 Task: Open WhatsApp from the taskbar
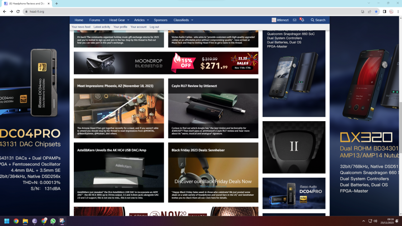tap(53, 221)
